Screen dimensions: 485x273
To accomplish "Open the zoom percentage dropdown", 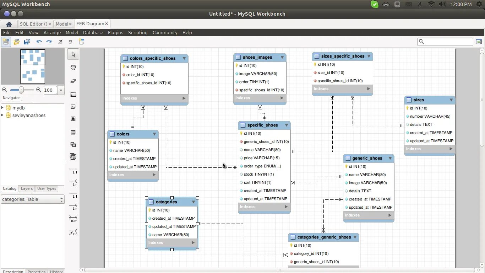I will coord(61,90).
